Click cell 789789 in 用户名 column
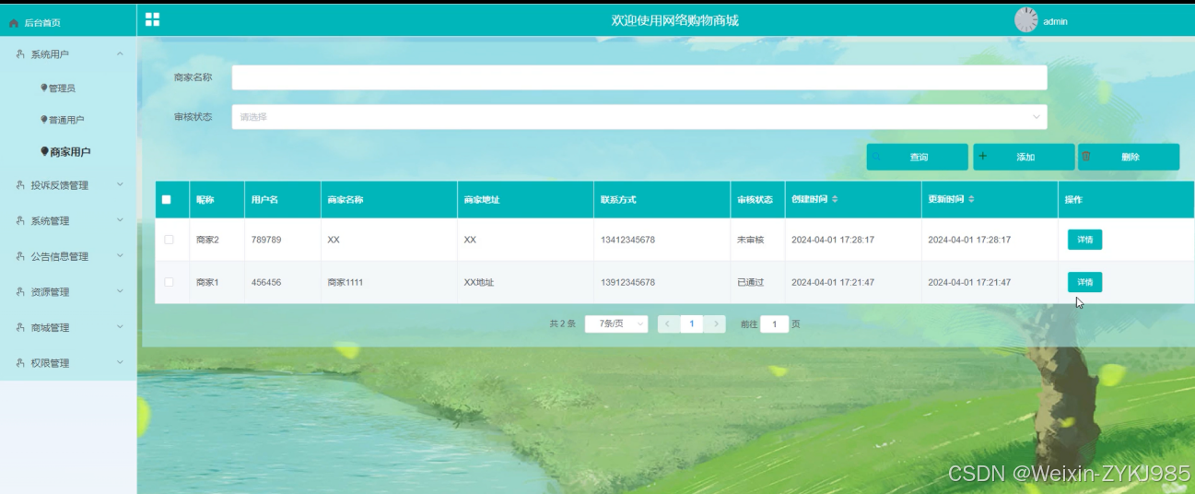The height and width of the screenshot is (494, 1195). [x=266, y=240]
